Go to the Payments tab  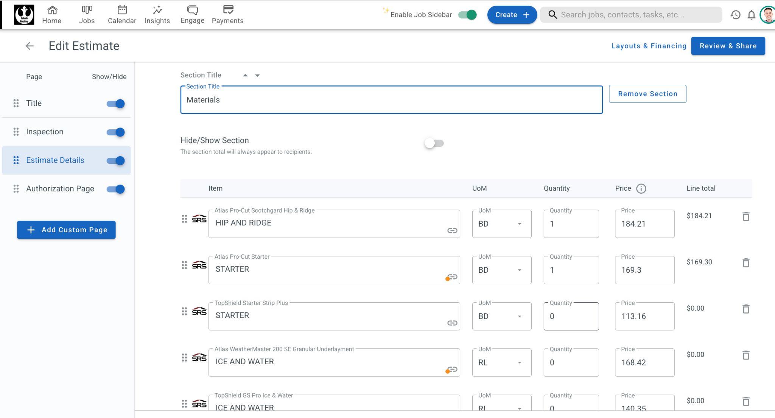point(227,15)
